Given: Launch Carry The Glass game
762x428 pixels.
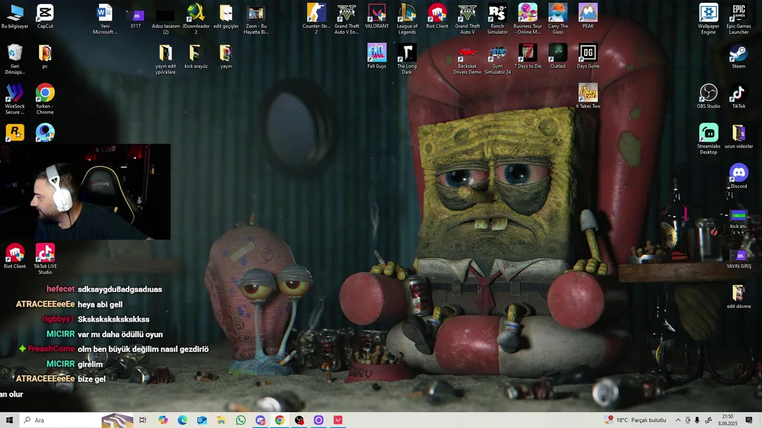Looking at the screenshot, I should pyautogui.click(x=558, y=19).
